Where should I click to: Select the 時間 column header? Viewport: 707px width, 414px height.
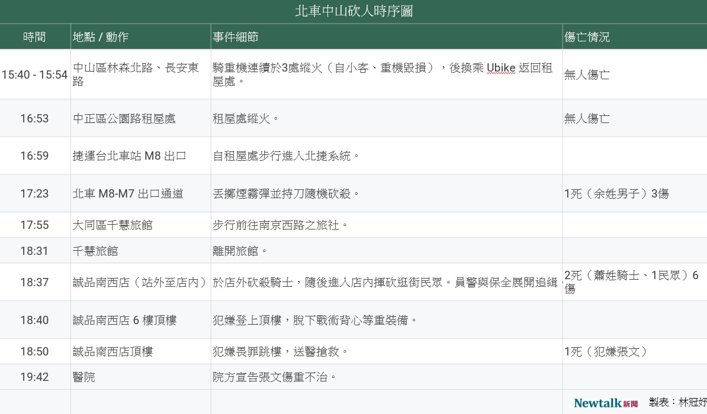point(35,37)
